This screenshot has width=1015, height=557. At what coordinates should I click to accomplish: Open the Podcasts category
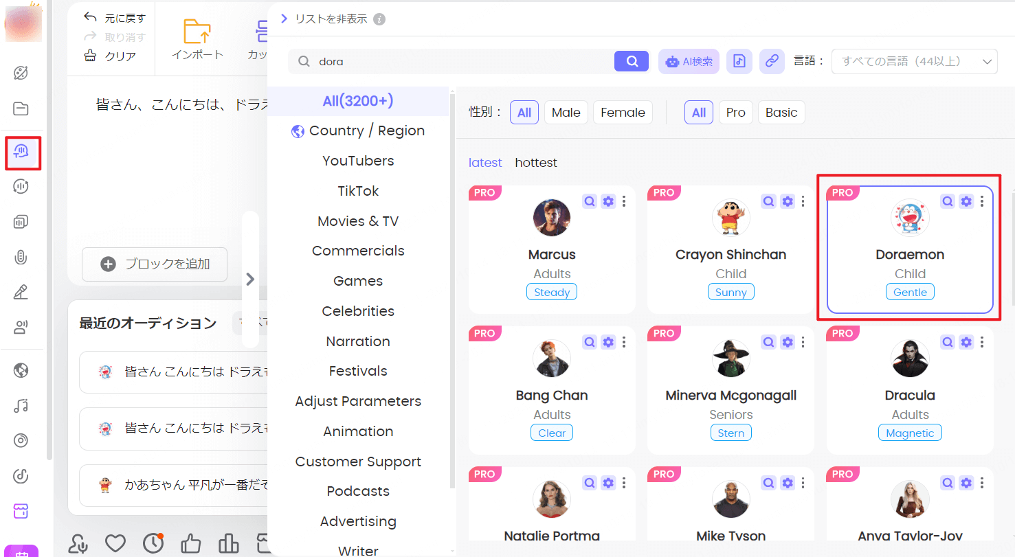358,491
